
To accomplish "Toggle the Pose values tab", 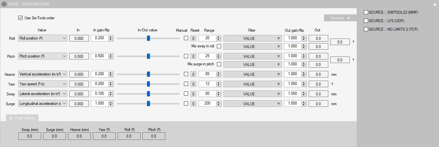I will 22,118.
